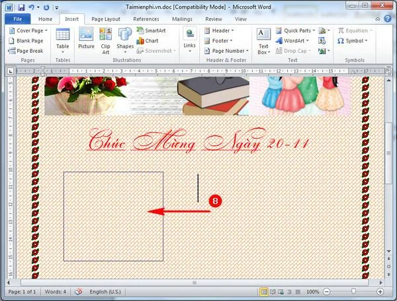This screenshot has width=397, height=301.
Task: Click the Text Box button
Action: tap(263, 41)
